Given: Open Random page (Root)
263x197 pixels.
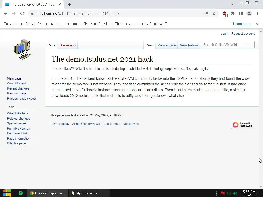Looking at the screenshot, I should 22,98.
